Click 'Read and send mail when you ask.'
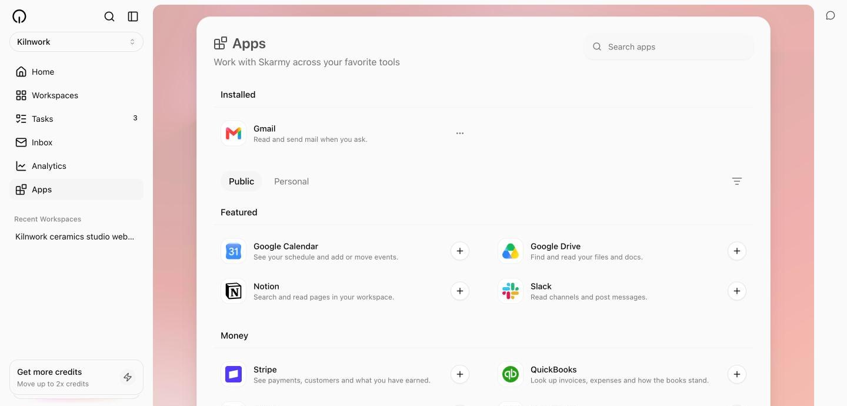847x406 pixels. (x=311, y=139)
